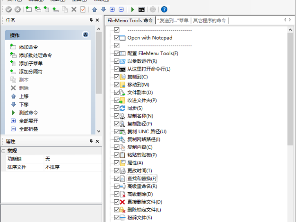Uncheck 同步(S) checkbox

coord(117,108)
